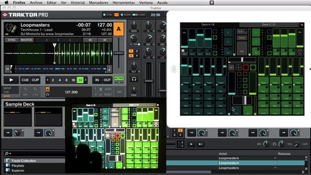Toggle FX unit 2 assign for channel A

137,51
